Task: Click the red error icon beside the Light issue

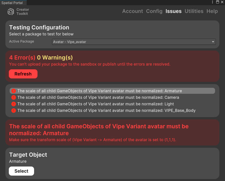Action: [14, 104]
